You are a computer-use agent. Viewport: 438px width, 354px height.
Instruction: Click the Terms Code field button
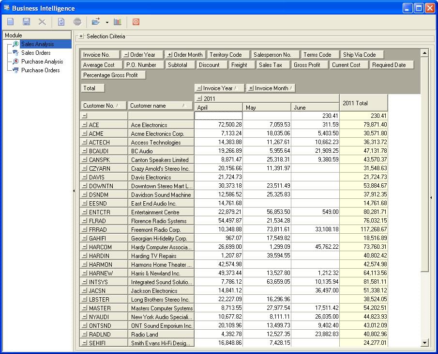320,55
